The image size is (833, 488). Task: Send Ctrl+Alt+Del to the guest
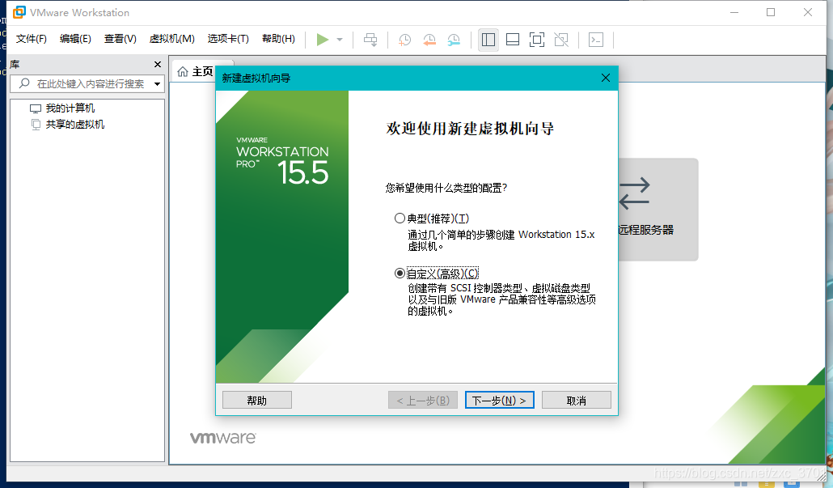pos(370,39)
